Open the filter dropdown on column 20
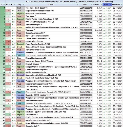 (x=9, y=5)
